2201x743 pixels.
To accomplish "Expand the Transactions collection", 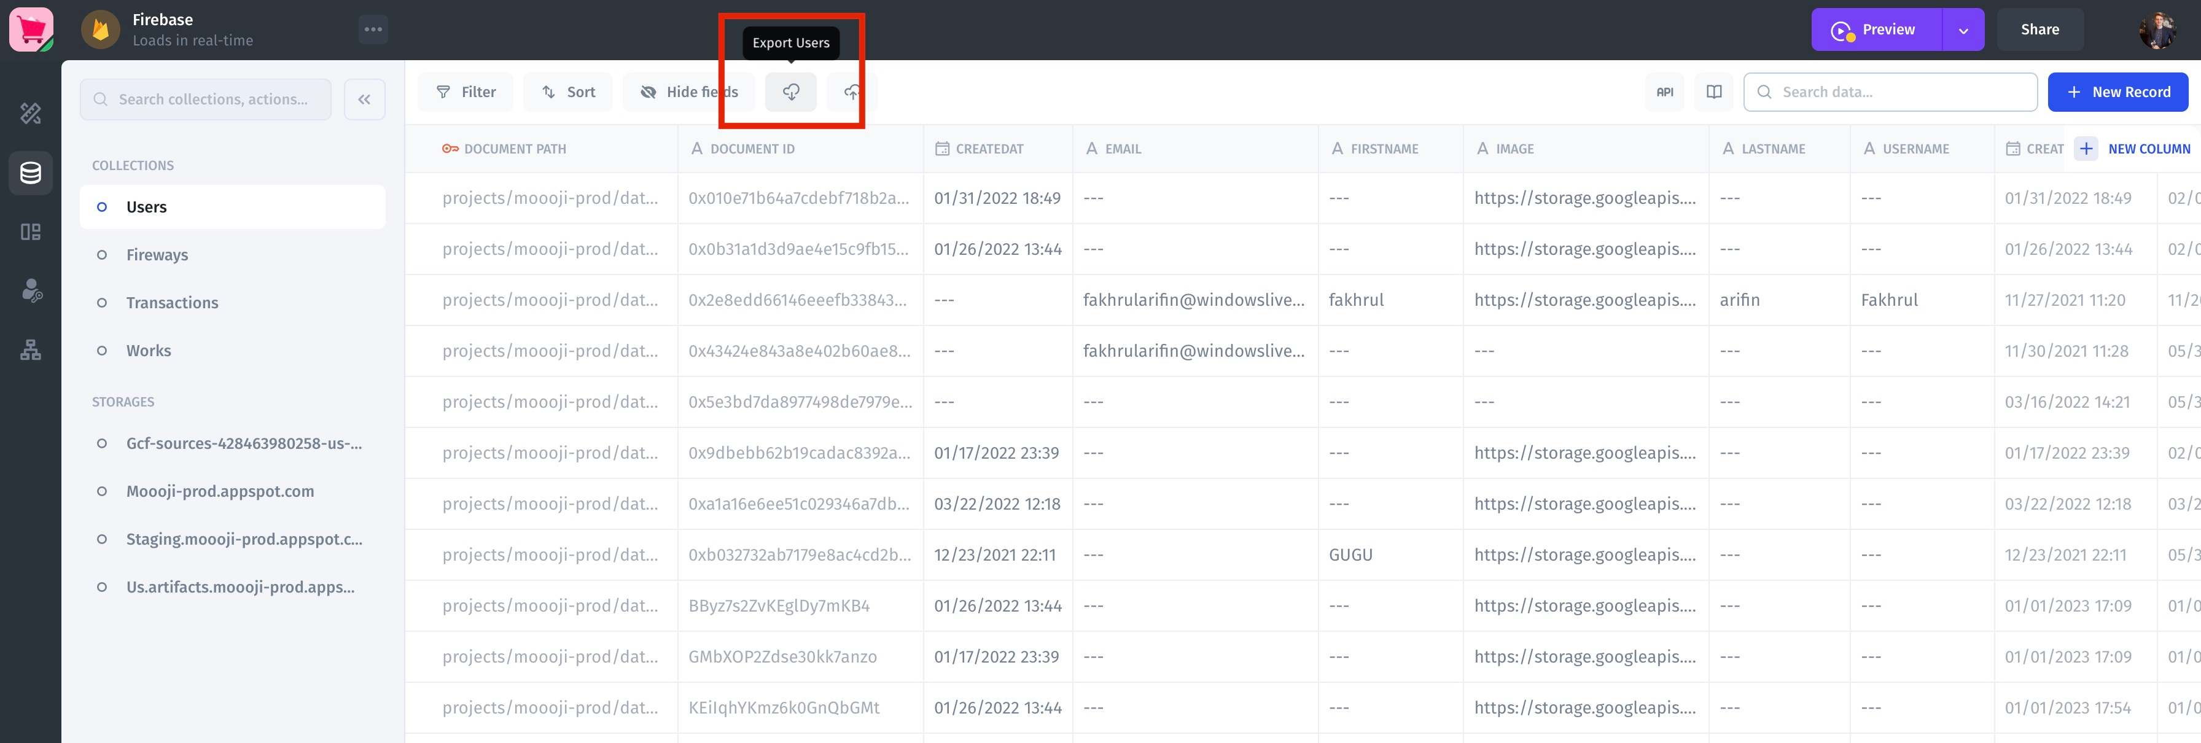I will point(171,300).
